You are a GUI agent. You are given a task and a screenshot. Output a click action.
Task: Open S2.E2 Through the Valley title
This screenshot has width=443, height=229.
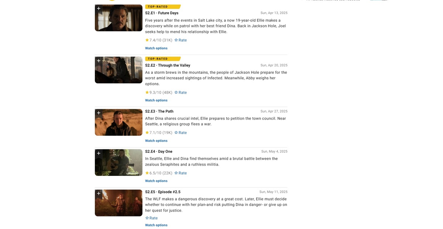click(168, 65)
